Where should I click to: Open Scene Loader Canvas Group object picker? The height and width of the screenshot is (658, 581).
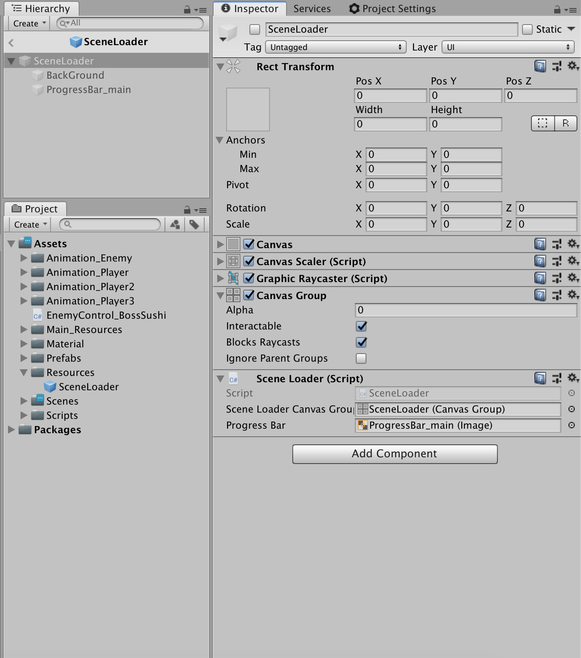tap(571, 409)
